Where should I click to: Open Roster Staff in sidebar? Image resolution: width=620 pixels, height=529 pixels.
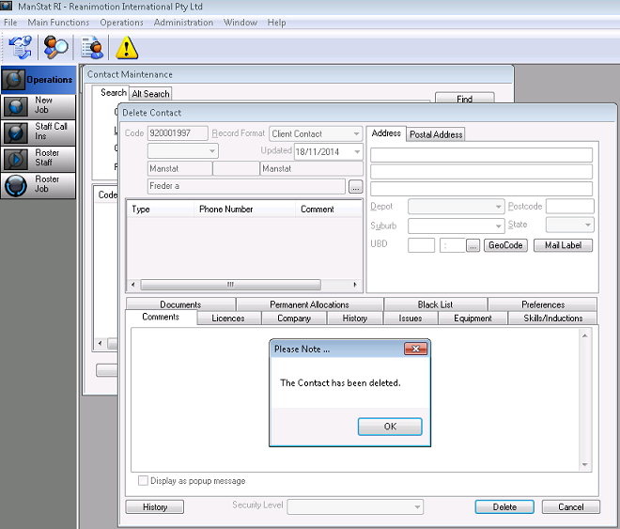tap(39, 158)
